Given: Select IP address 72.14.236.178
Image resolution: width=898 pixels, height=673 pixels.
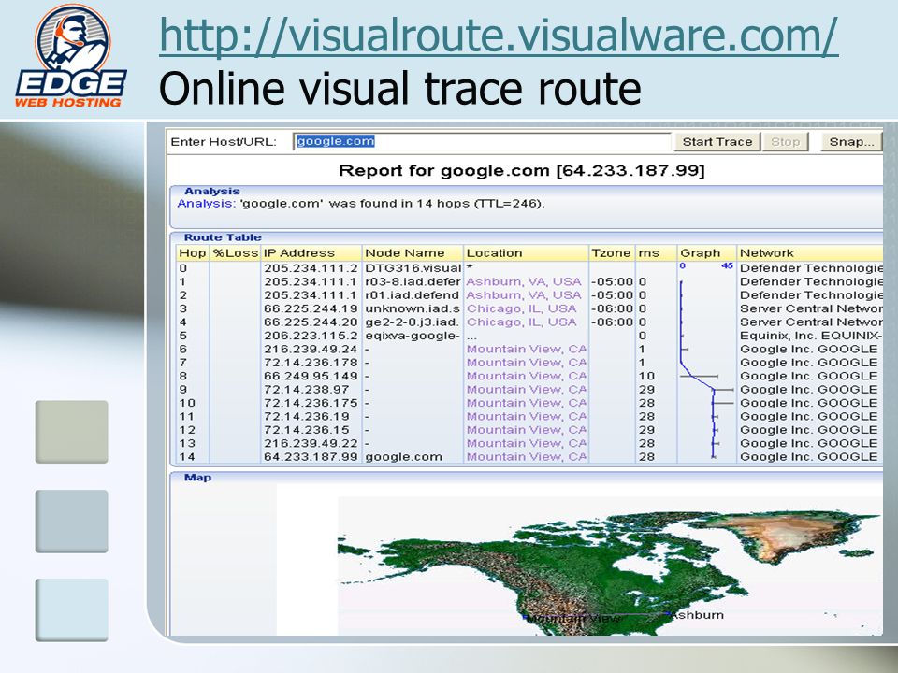Looking at the screenshot, I should (x=311, y=363).
